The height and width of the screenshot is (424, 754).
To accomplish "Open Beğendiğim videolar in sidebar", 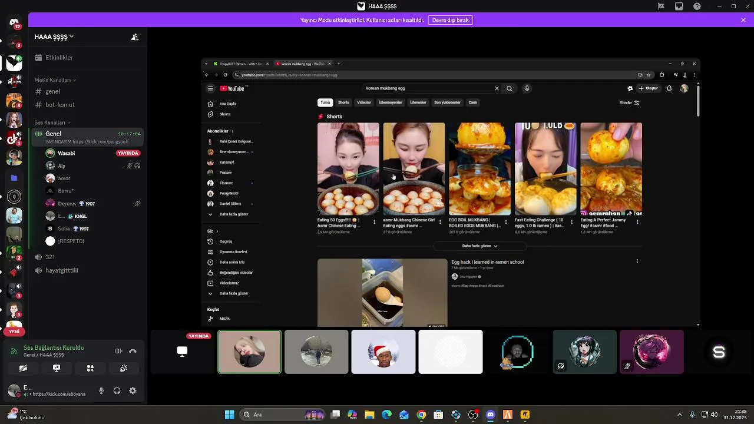I will (x=230, y=273).
